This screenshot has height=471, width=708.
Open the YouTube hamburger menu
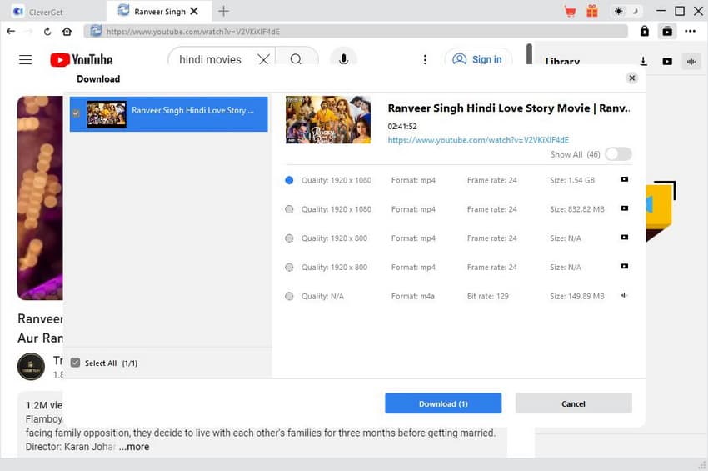coord(26,59)
